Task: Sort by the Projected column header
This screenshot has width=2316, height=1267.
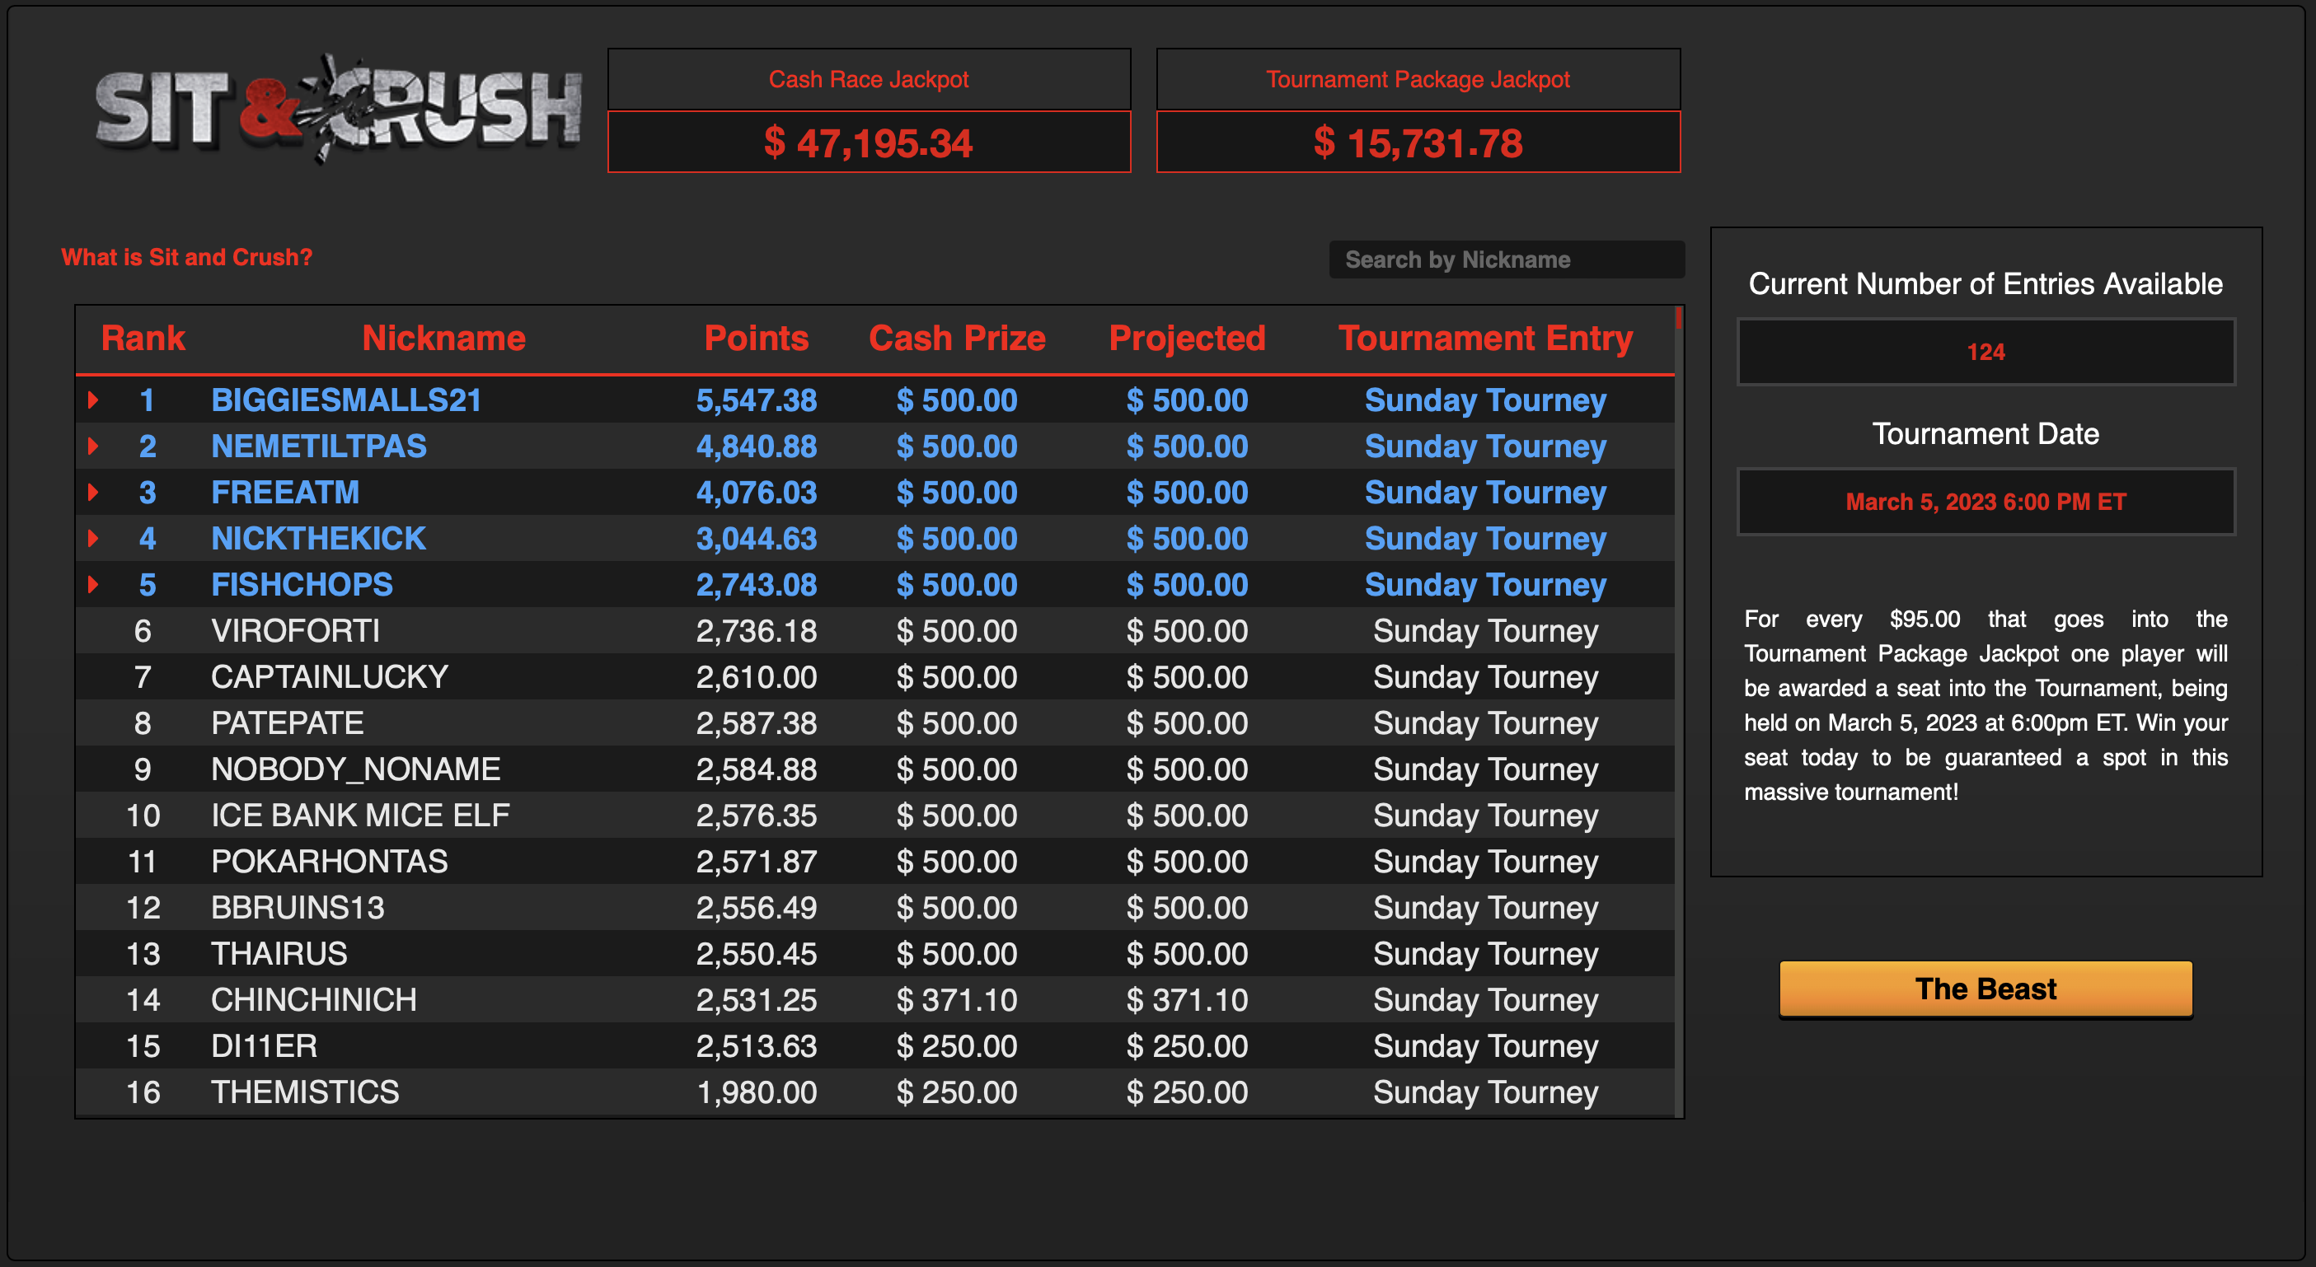Action: tap(1187, 339)
